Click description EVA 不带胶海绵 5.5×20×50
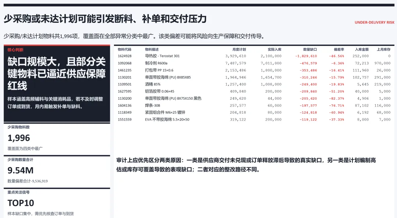The width and height of the screenshot is (397, 218). pyautogui.click(x=167, y=119)
